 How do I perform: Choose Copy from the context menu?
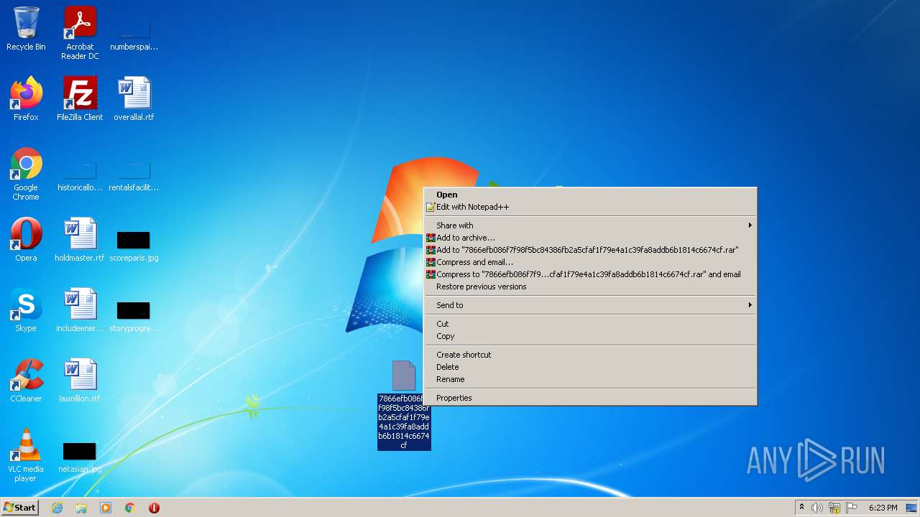(590, 336)
